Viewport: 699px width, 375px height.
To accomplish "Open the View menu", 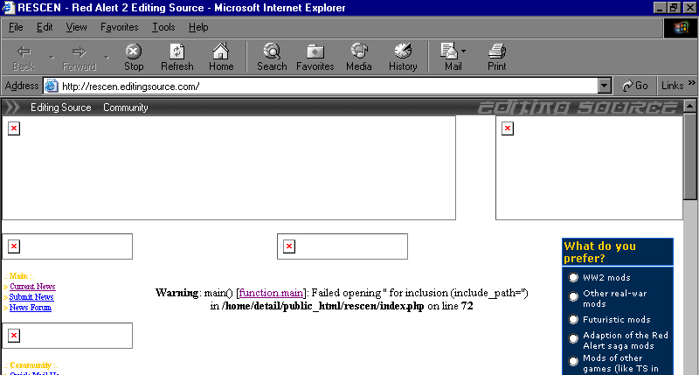I will tap(76, 27).
